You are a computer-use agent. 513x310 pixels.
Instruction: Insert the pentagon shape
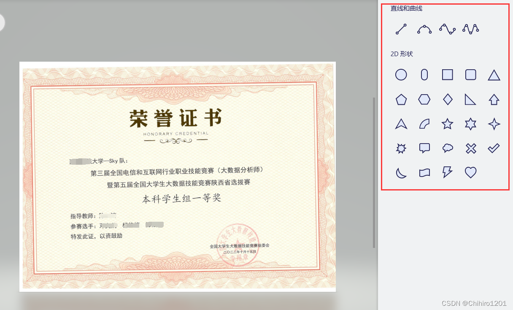pyautogui.click(x=401, y=100)
